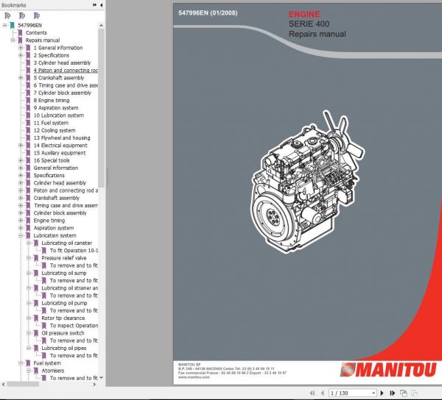
Task: Expand the 1 General information bookmark
Action: coord(21,48)
